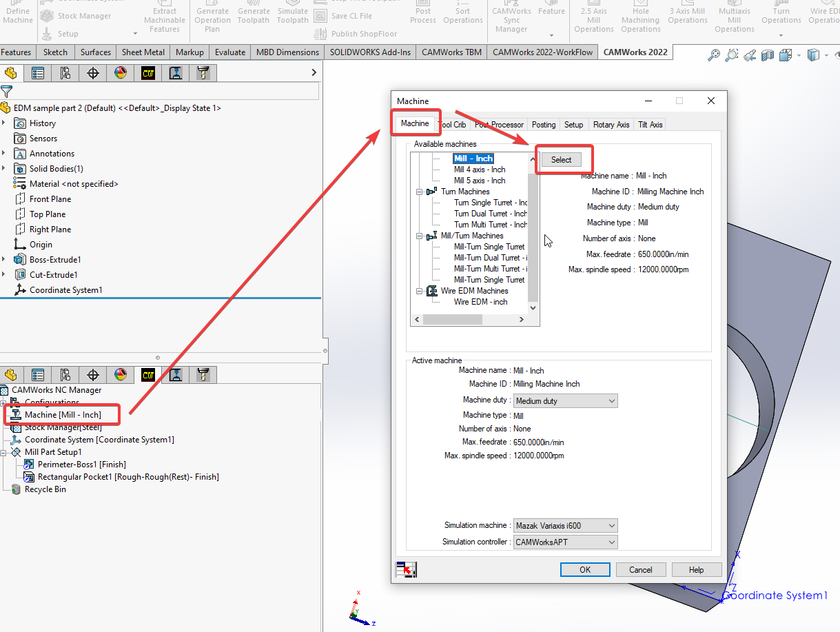Screen dimensions: 840x632
Task: Expand hidden manager tabs with the chevron arrow
Action: (314, 72)
